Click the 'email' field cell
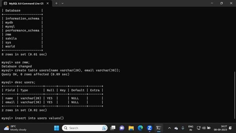 coord(10,102)
